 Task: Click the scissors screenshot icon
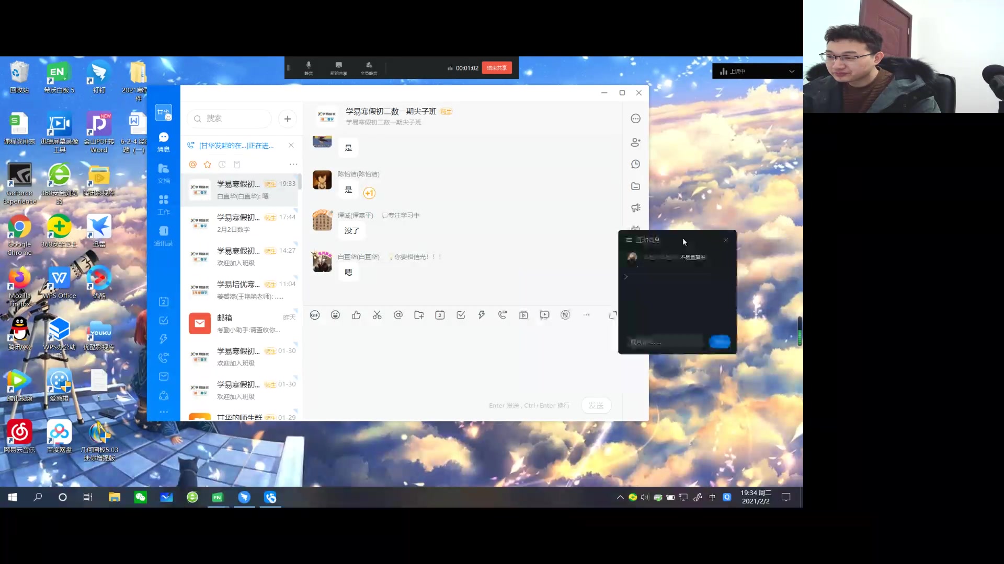tap(377, 315)
